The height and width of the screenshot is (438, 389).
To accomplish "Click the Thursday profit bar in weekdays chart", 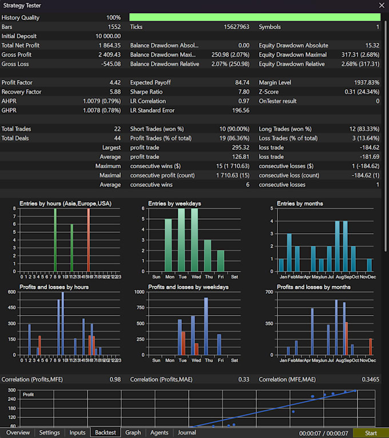I will pyautogui.click(x=206, y=326).
